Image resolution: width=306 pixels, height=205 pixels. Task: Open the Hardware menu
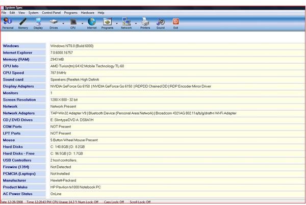[x=87, y=13]
